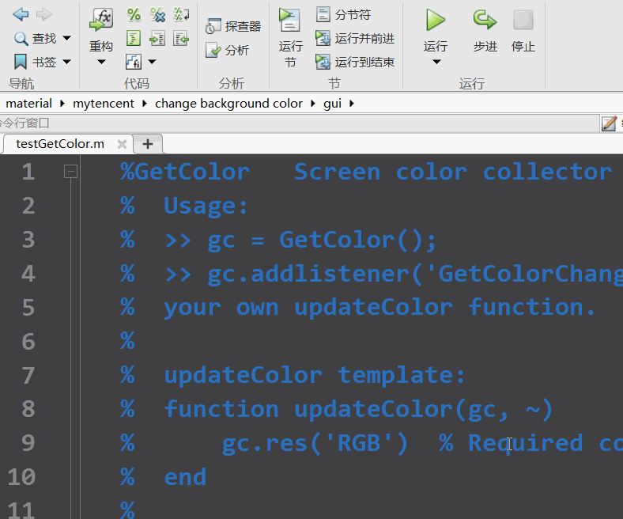Screen dimensions: 623x519
Task: Click the material folder in path bar
Action: click(x=28, y=104)
